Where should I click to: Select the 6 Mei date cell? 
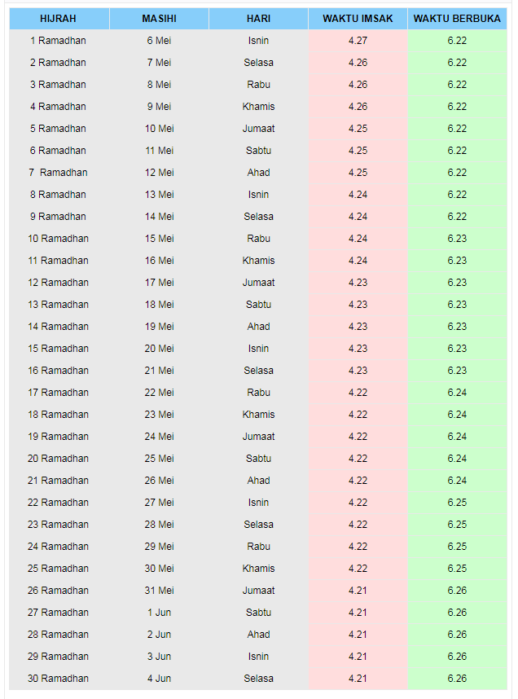159,41
